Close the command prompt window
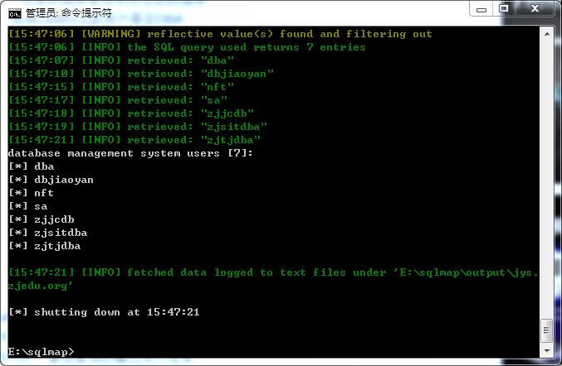 pos(535,8)
